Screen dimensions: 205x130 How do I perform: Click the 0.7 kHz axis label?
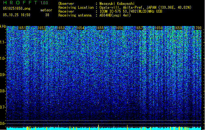3,107
